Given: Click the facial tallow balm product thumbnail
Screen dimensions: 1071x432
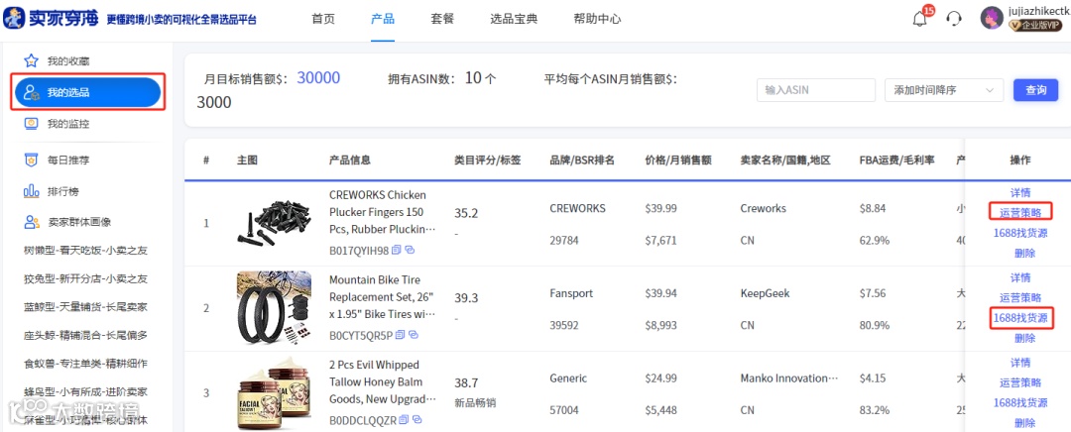Looking at the screenshot, I should (x=274, y=393).
